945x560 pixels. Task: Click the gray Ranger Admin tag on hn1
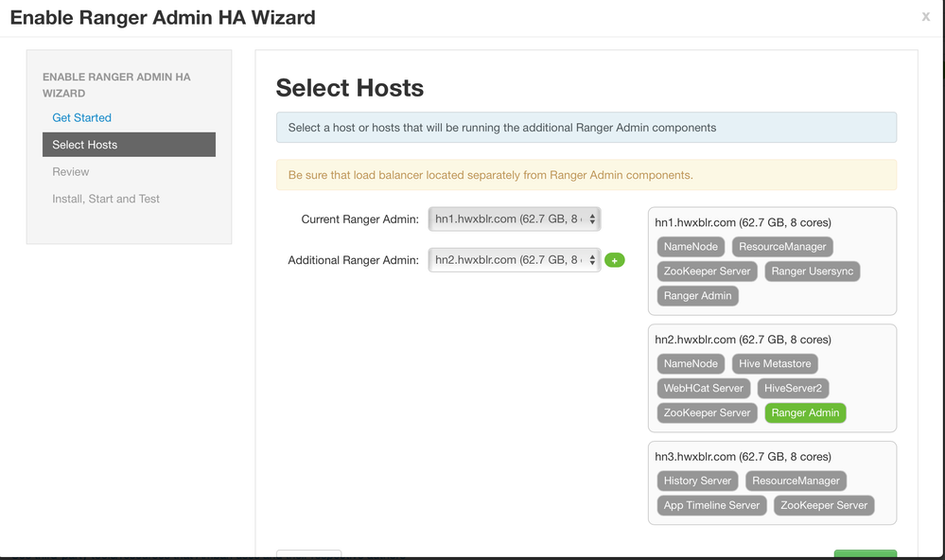[698, 296]
